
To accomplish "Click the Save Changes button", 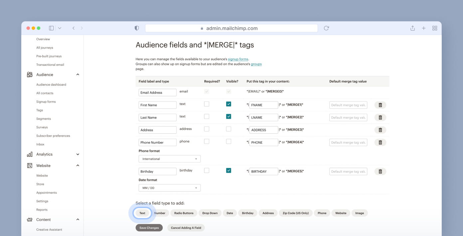I will (149, 228).
